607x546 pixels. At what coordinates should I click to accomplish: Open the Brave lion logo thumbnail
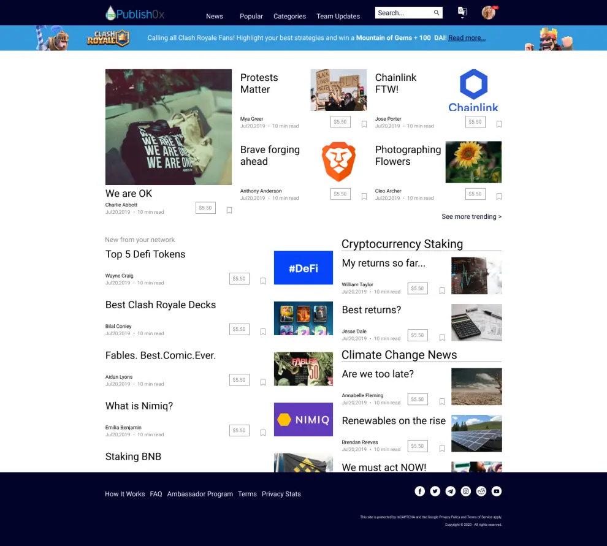point(338,162)
